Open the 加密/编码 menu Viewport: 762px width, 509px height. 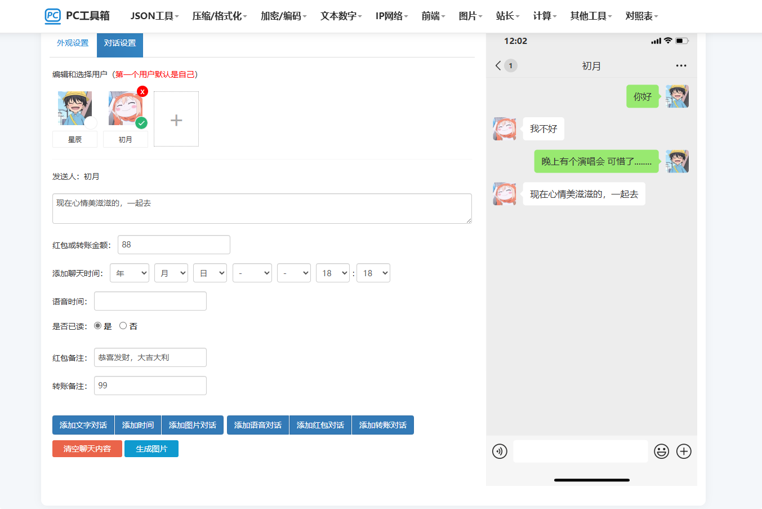point(283,16)
